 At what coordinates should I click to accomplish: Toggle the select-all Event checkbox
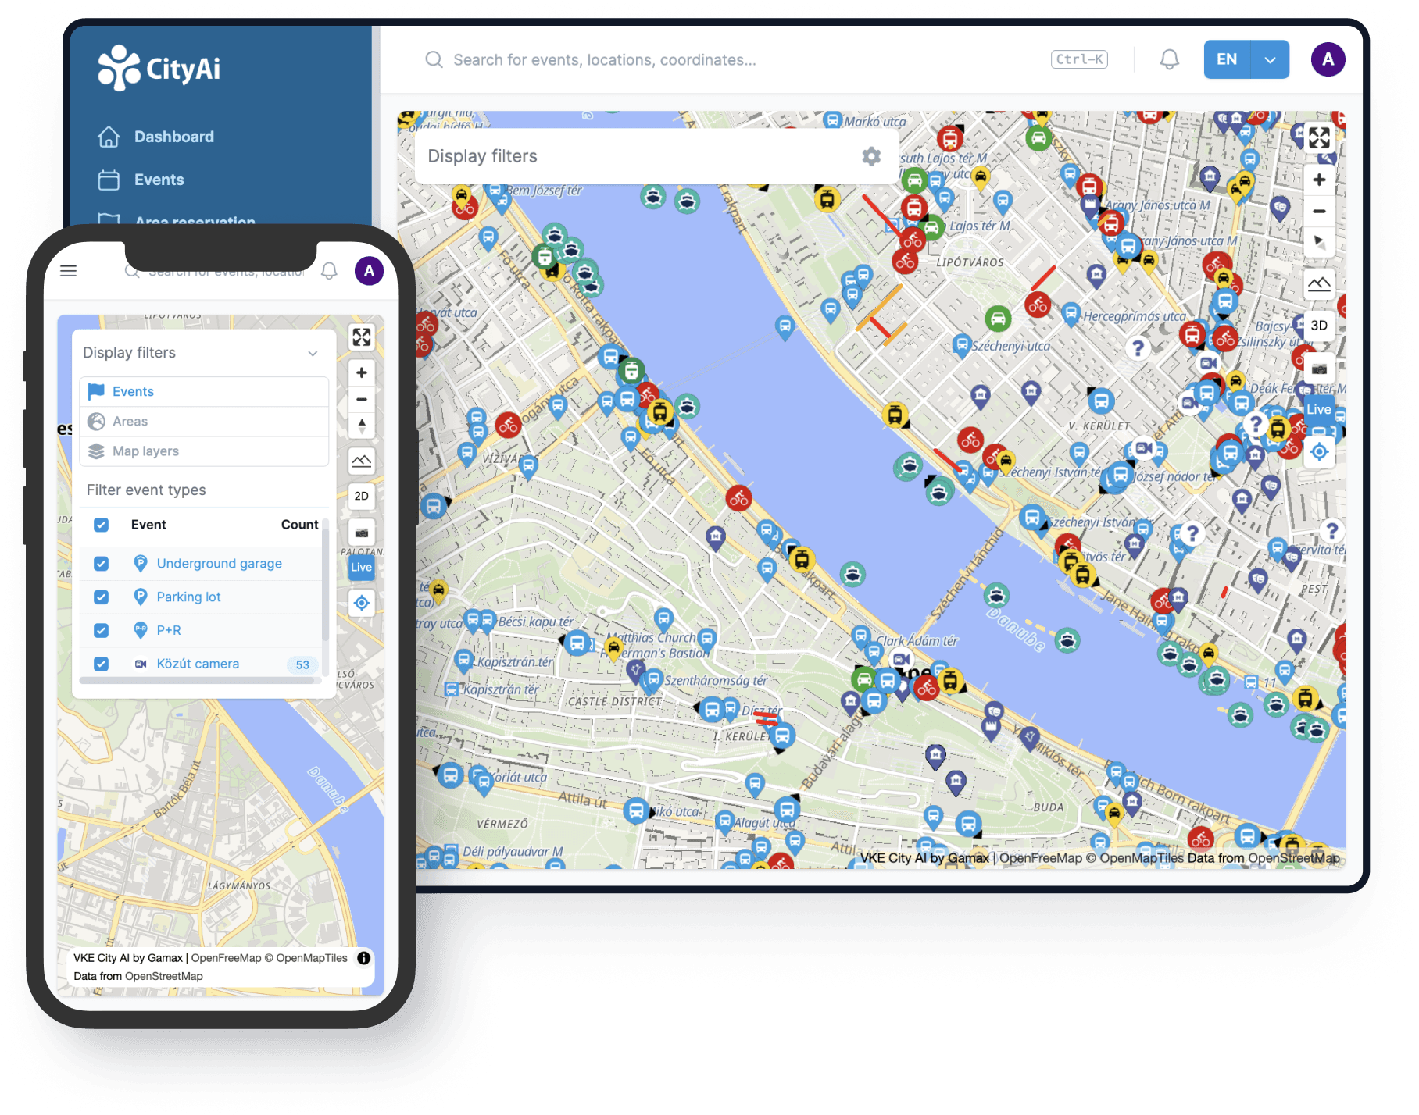coord(102,525)
